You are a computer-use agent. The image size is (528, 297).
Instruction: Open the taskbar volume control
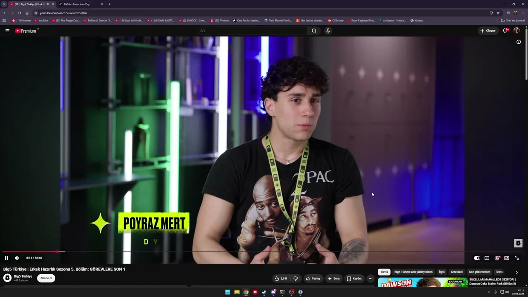(x=507, y=292)
